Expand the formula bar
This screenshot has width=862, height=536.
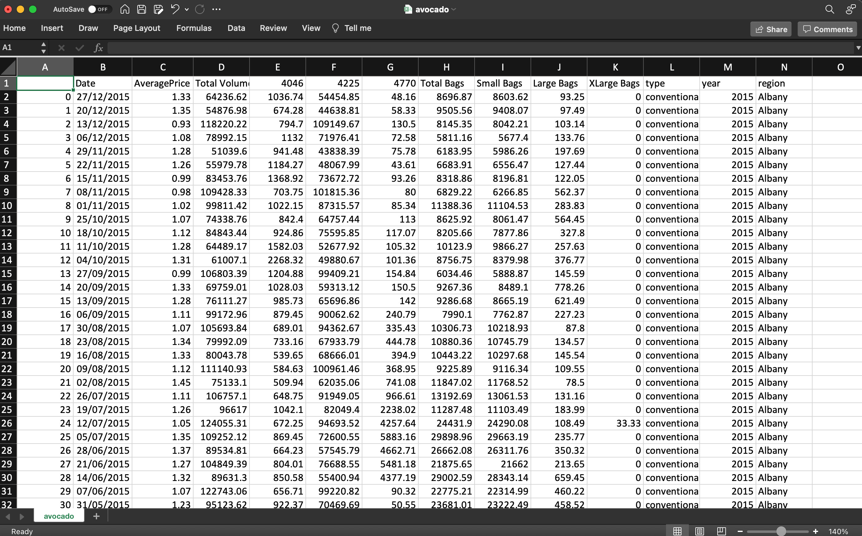[x=858, y=48]
